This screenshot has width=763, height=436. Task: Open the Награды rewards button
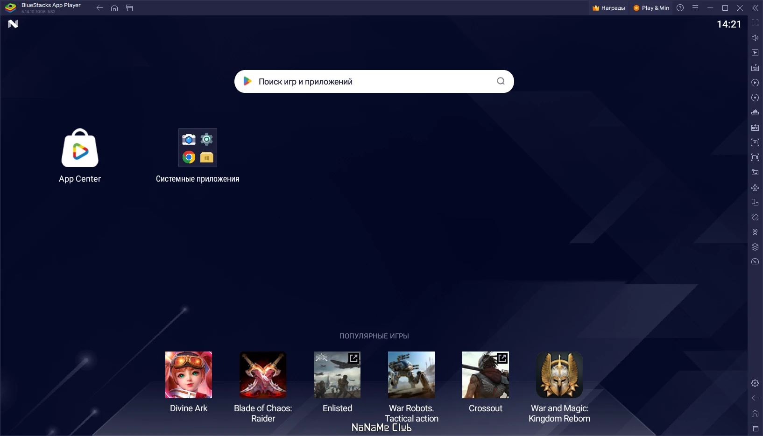tap(608, 8)
